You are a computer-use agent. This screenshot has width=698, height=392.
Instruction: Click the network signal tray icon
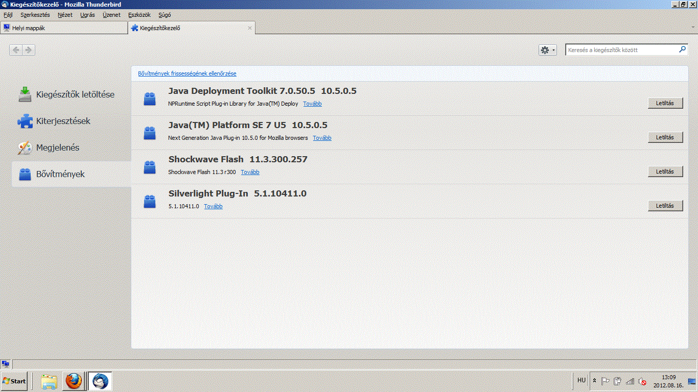[x=630, y=381]
